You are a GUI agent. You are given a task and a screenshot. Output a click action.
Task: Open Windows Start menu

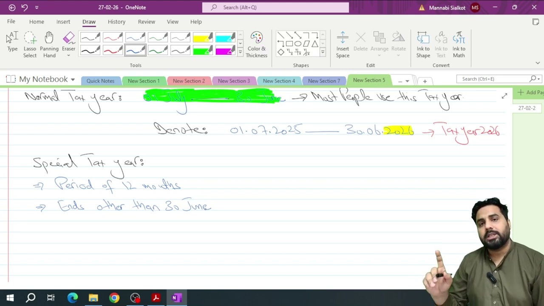click(x=10, y=298)
